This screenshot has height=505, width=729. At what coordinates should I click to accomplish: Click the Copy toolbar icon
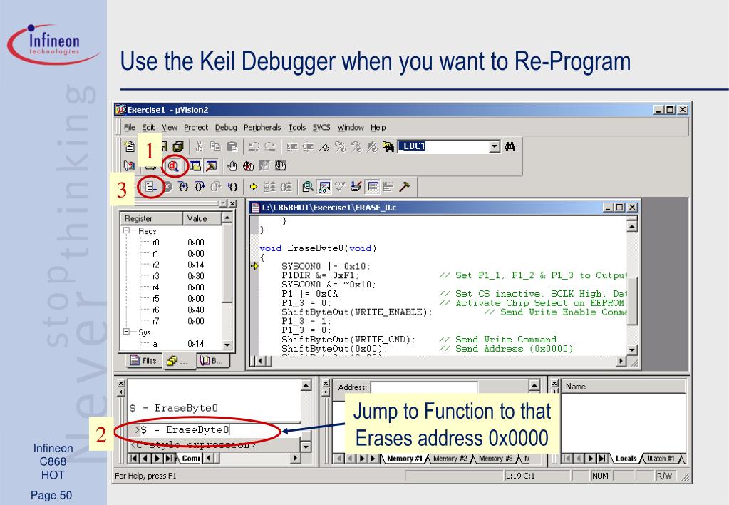(x=215, y=147)
